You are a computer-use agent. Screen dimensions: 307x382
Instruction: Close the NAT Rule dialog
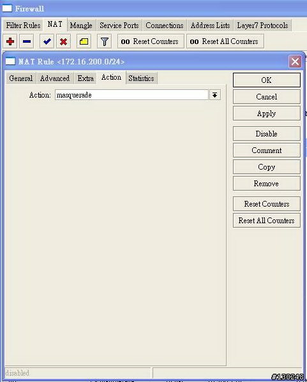coord(295,61)
